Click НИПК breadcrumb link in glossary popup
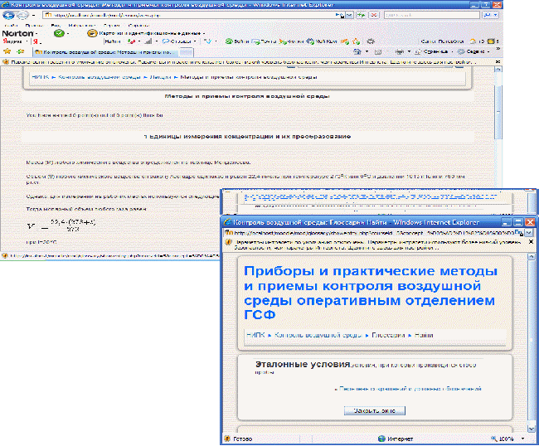Screen dimensions: 539x446 coord(255,335)
